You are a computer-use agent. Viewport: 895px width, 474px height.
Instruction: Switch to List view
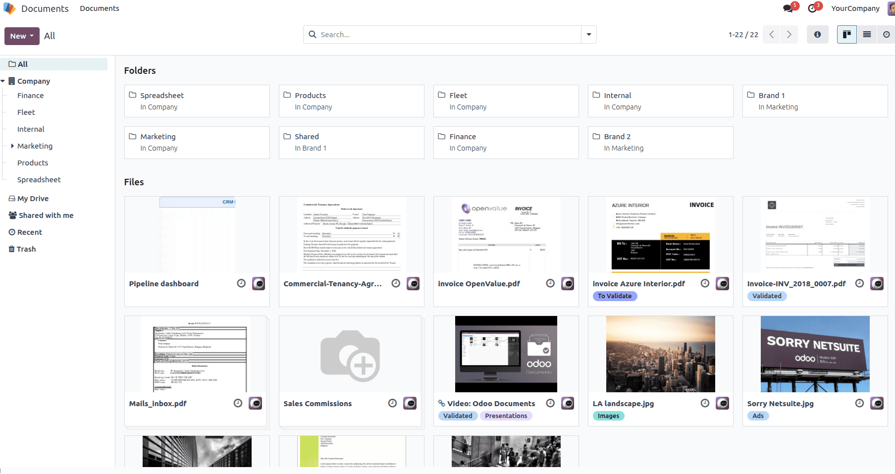pyautogui.click(x=867, y=35)
